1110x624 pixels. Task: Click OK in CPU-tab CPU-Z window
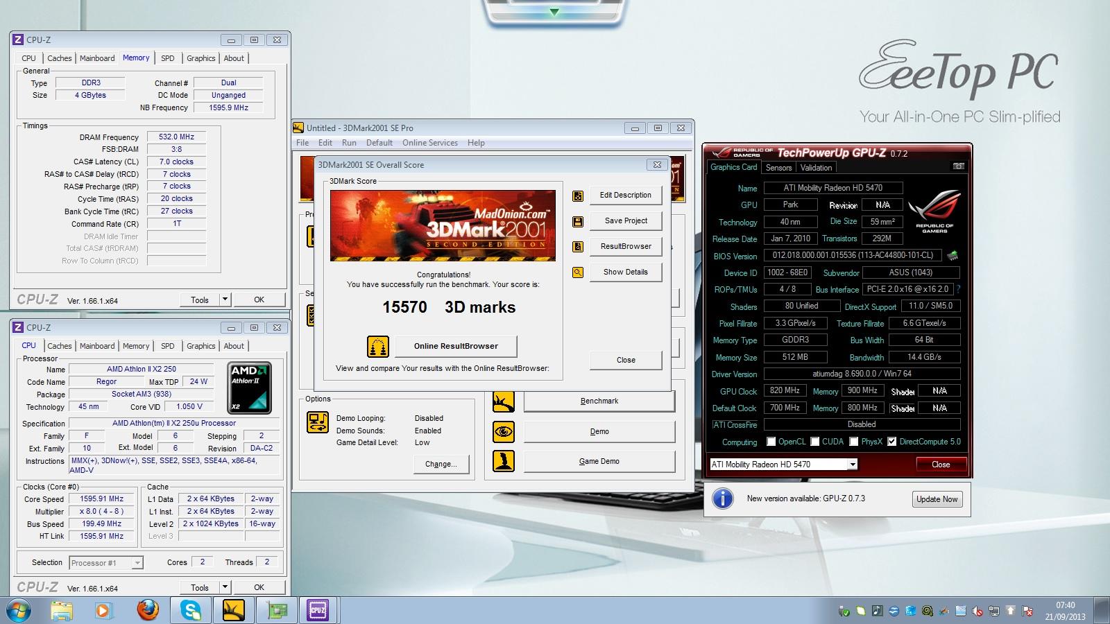[x=259, y=587]
